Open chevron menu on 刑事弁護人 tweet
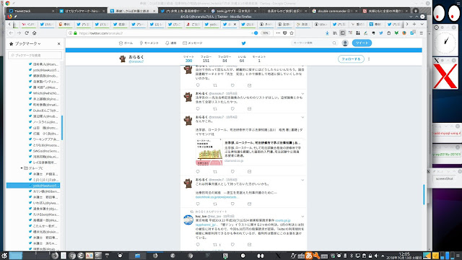 [x=302, y=180]
